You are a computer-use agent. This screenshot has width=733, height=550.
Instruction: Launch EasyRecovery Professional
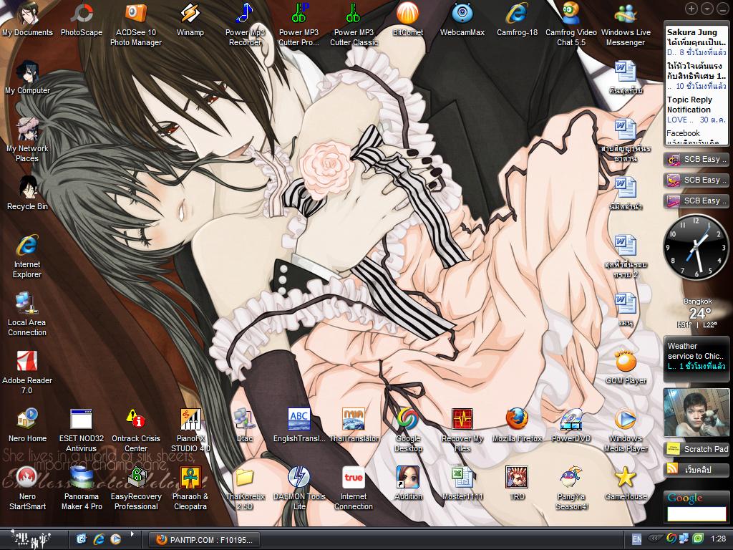135,488
